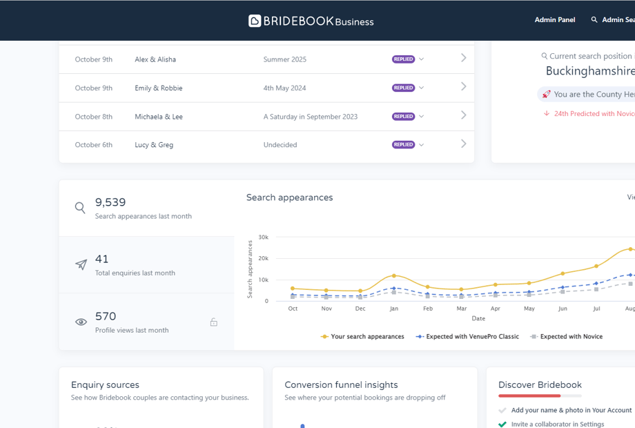Select the 9,539 search appearances tab
The height and width of the screenshot is (428, 635).
point(146,208)
